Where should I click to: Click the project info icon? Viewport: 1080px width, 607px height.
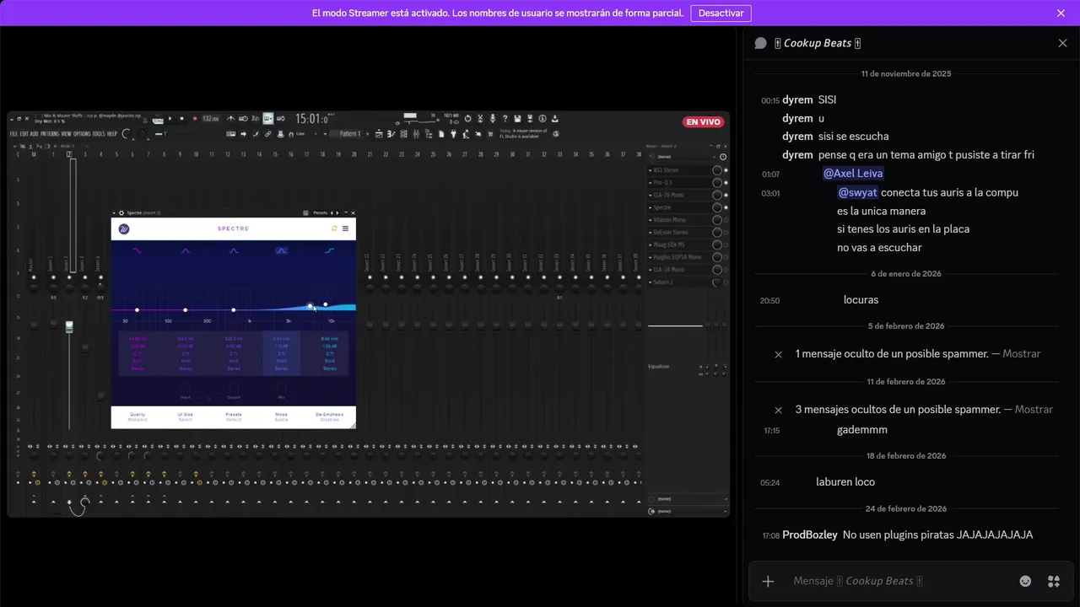[x=543, y=119]
